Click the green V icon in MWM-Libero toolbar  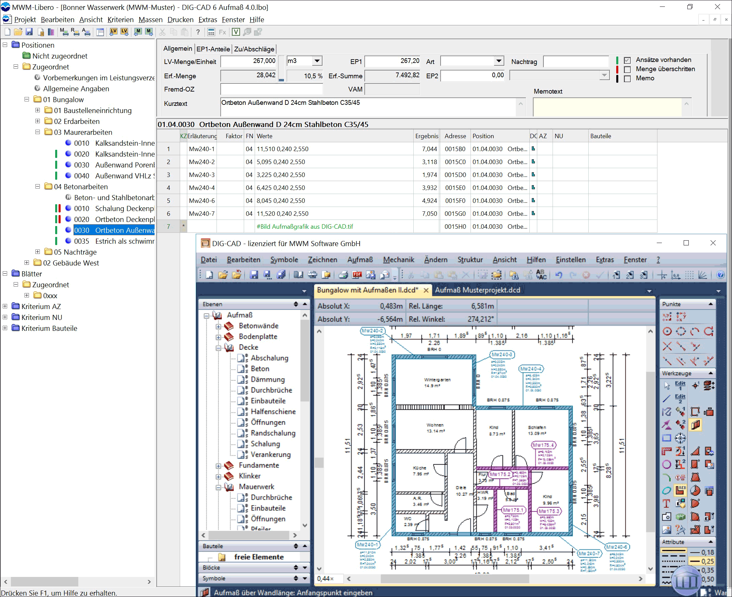(x=236, y=32)
